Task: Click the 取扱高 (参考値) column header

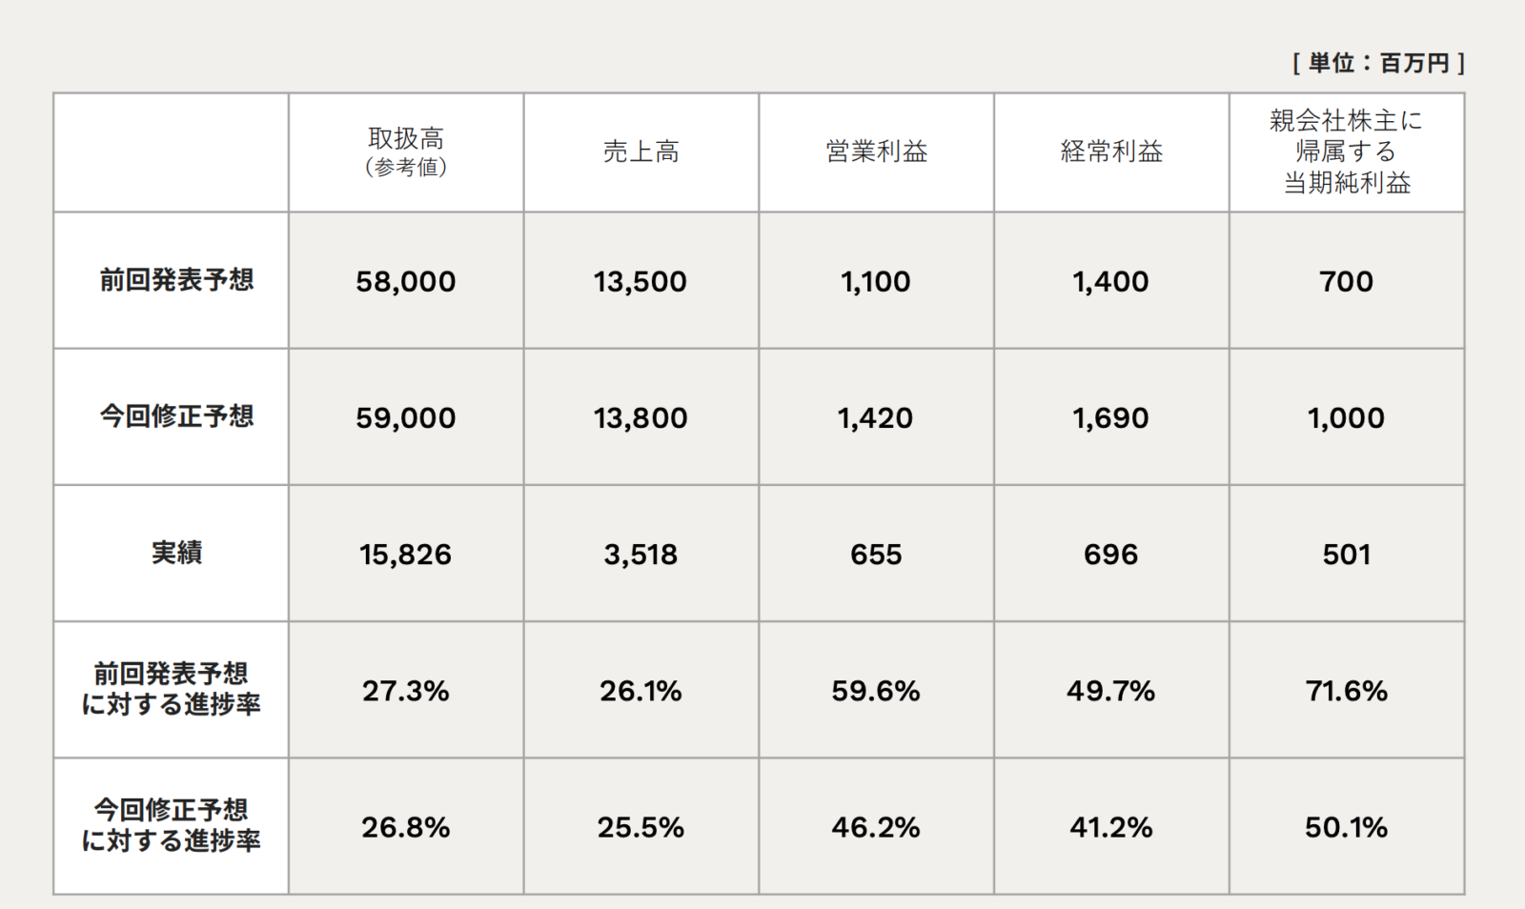Action: (406, 152)
